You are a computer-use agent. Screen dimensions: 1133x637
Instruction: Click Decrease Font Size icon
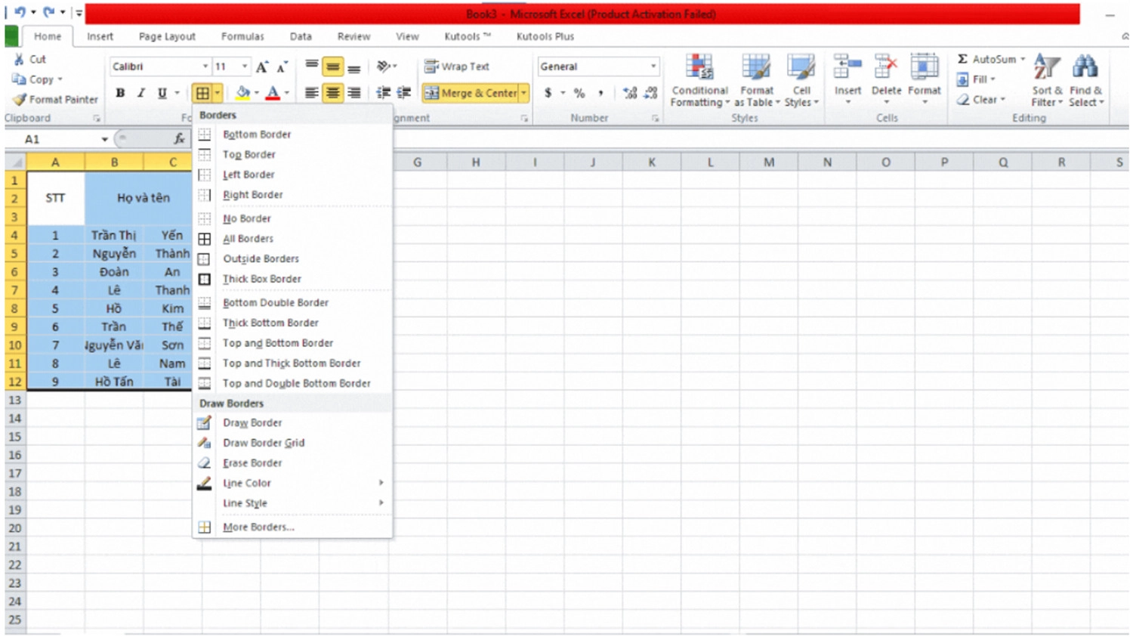click(282, 66)
